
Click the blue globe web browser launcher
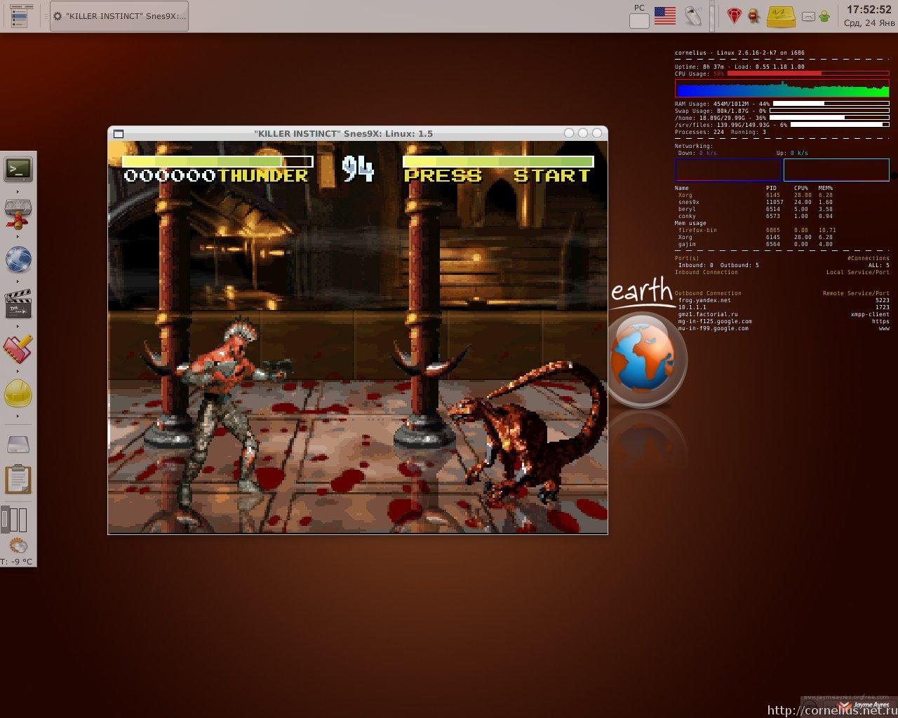18,259
